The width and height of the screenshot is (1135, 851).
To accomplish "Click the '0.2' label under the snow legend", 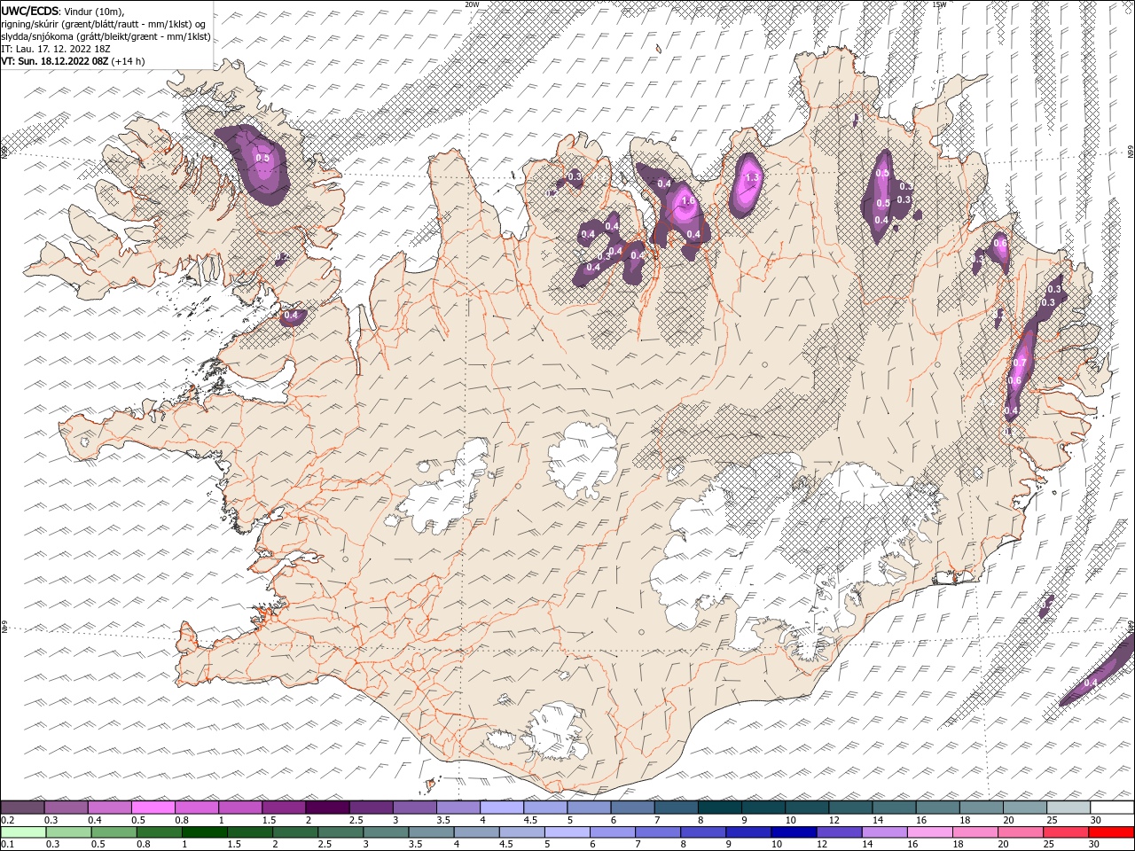I will point(7,820).
